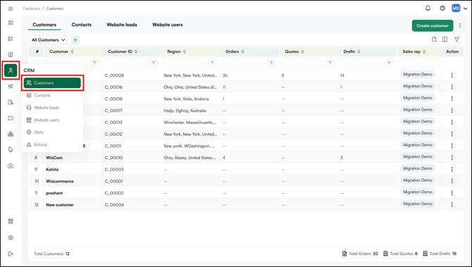The height and width of the screenshot is (267, 472).
Task: Click the Orders filter input
Action: click(x=243, y=62)
